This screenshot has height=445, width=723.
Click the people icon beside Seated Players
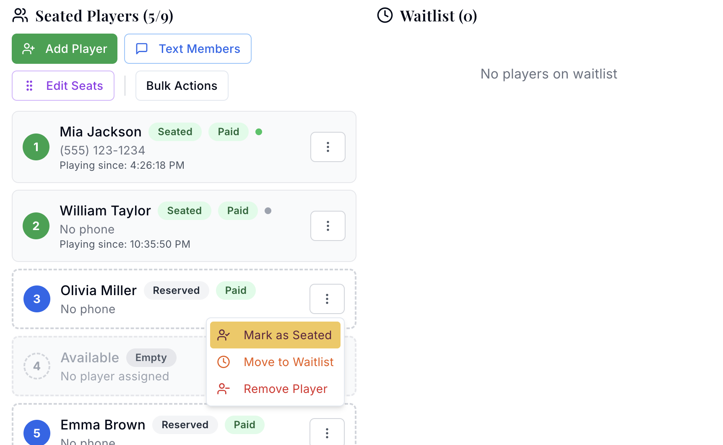coord(20,16)
